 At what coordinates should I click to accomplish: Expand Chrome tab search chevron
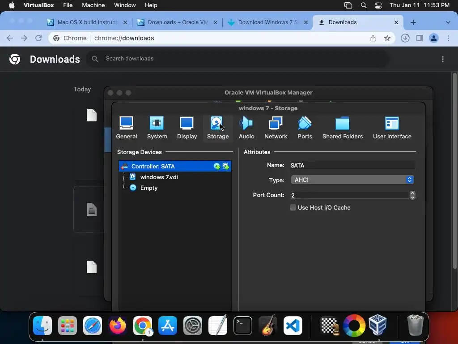(448, 22)
